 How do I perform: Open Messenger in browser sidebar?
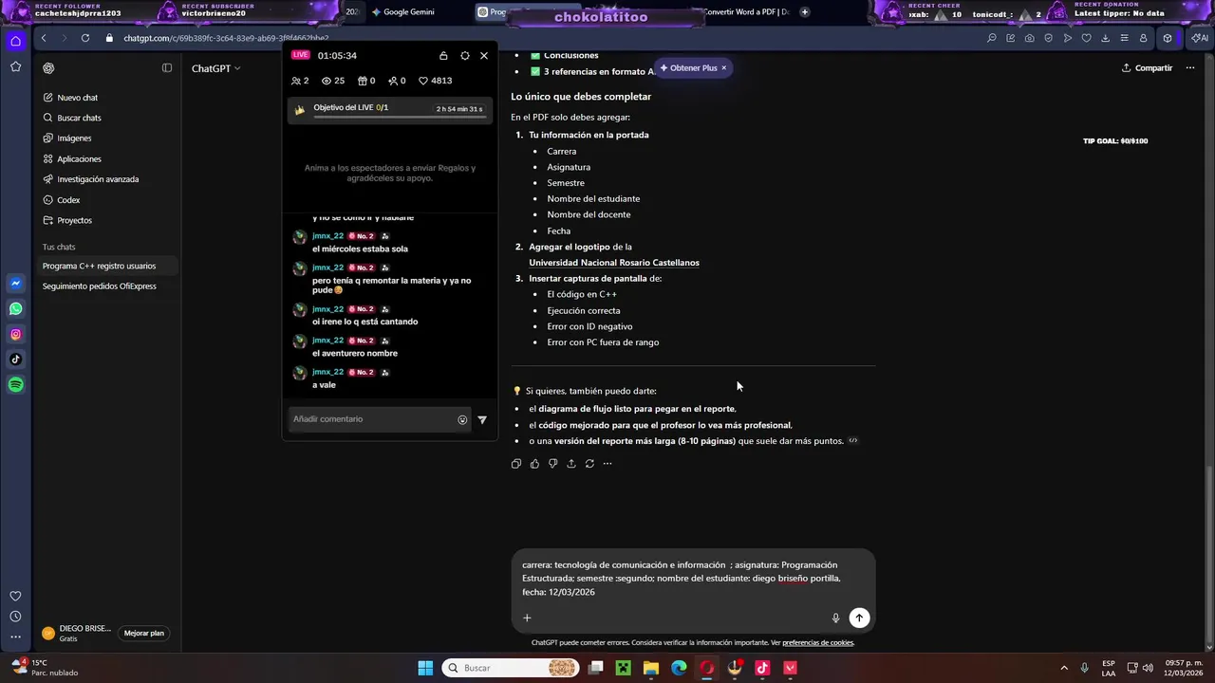pos(15,284)
